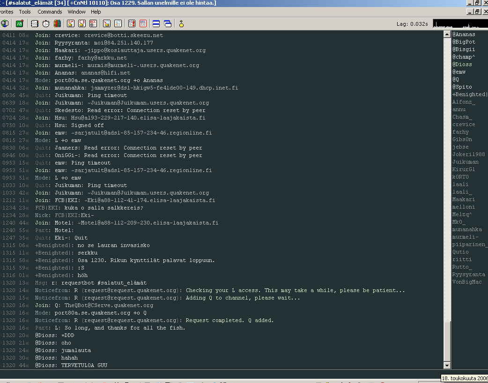Select farhy in the nick list
Image resolution: width=488 pixels, height=383 pixels.
461,132
